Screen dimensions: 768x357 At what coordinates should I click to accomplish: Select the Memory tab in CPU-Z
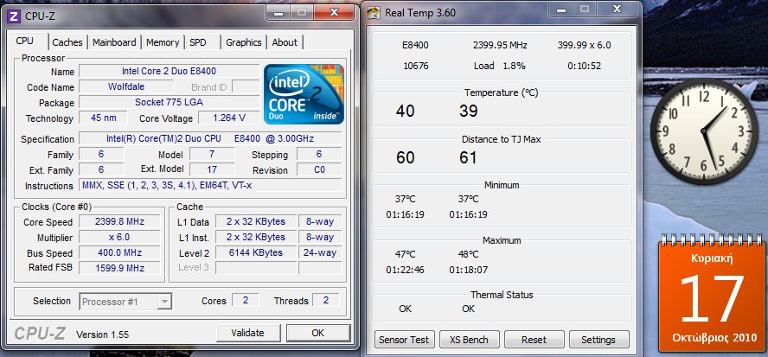[163, 42]
